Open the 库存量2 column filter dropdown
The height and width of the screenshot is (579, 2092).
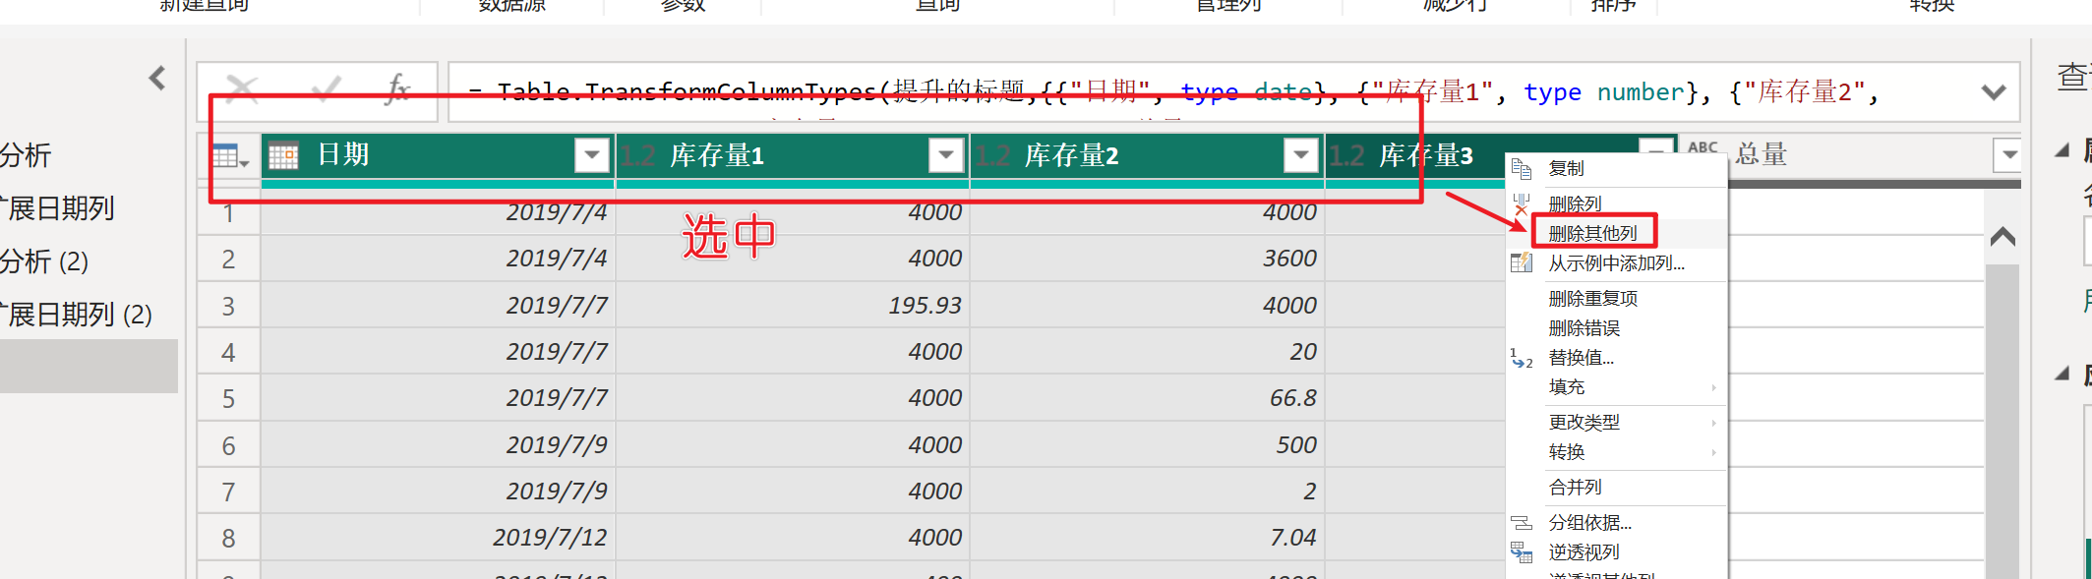pyautogui.click(x=1300, y=155)
